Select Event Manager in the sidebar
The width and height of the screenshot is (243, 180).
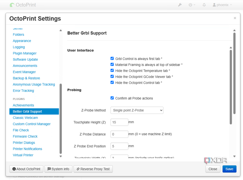(24, 72)
